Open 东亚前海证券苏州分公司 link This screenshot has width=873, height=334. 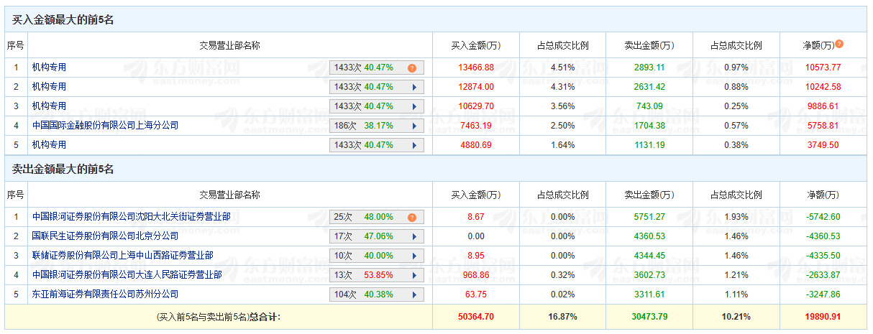pyautogui.click(x=105, y=294)
